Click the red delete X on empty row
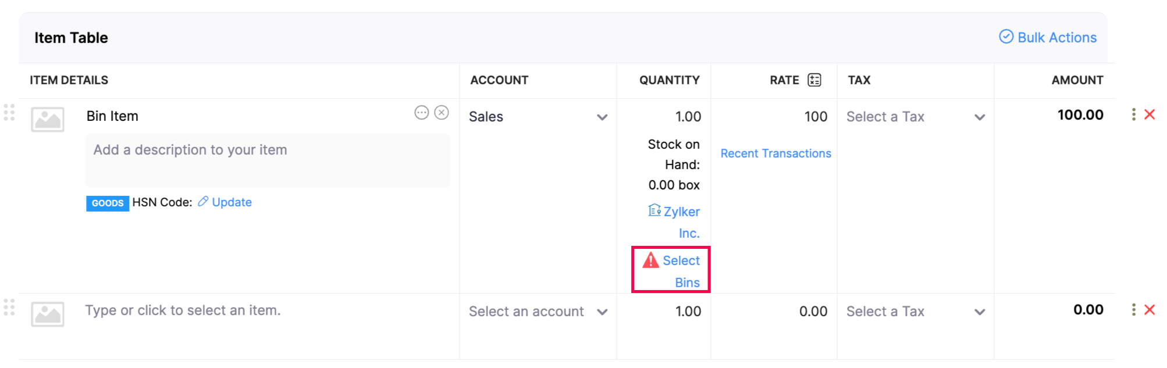1167x368 pixels. point(1150,310)
